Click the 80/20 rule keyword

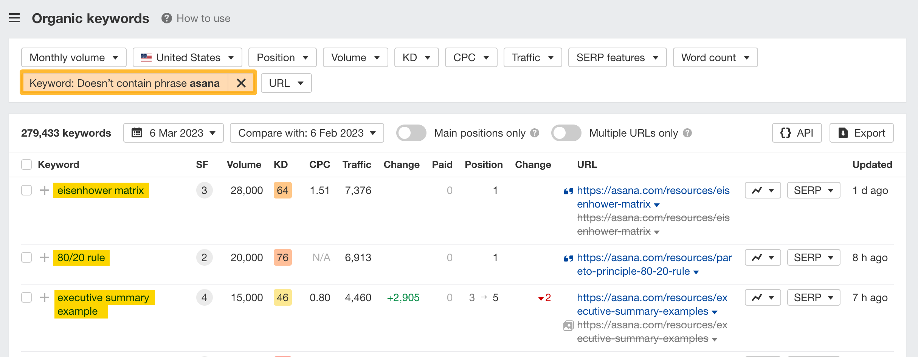[x=81, y=257]
